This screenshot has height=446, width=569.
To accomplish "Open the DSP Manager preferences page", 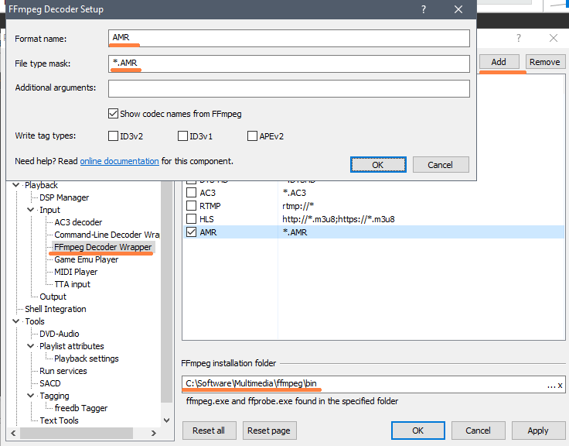I will [x=64, y=197].
